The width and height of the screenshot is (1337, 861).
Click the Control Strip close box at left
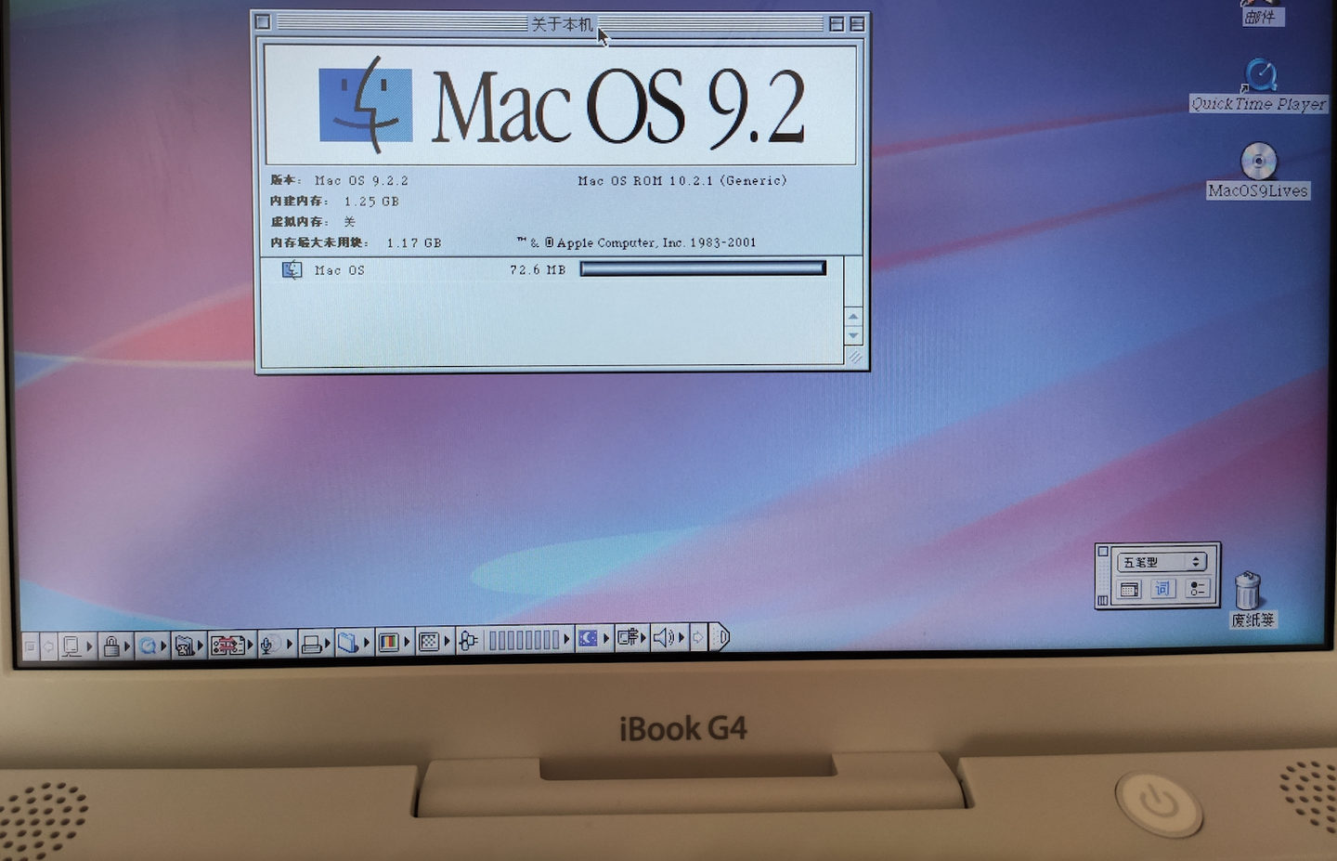[x=30, y=645]
